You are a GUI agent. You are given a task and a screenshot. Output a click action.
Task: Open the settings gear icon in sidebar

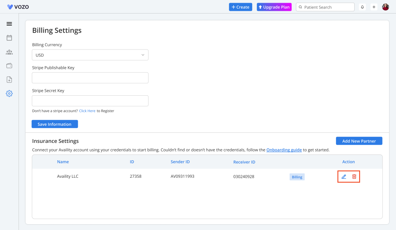(x=9, y=94)
